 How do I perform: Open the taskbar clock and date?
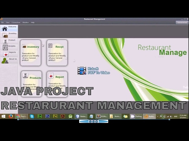pyautogui.click(x=183, y=116)
